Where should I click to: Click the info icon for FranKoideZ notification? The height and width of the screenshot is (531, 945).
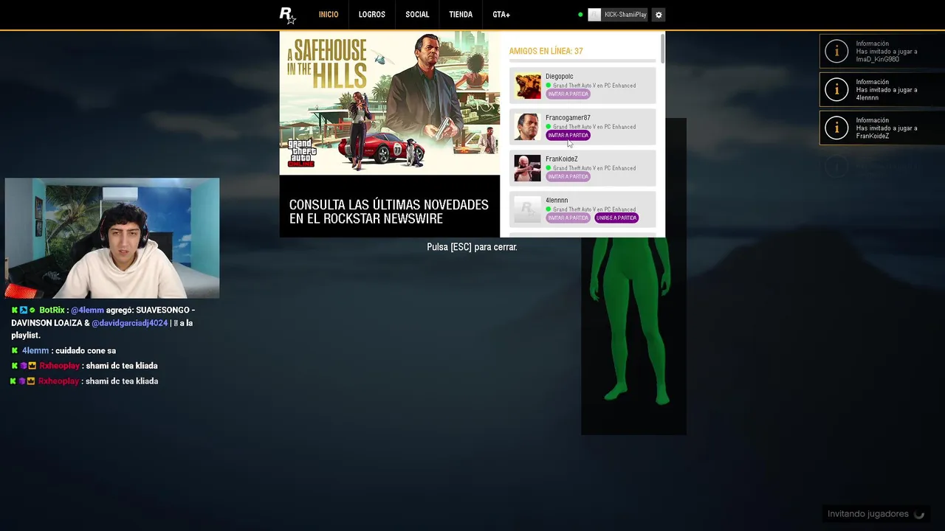click(836, 128)
